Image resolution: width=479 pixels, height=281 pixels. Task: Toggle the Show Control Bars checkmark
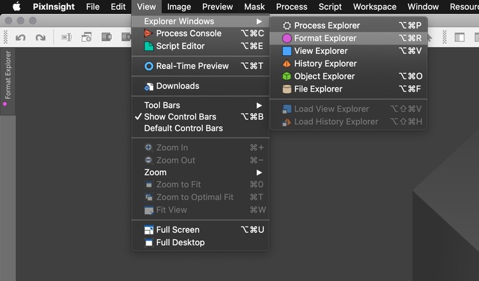(x=200, y=116)
